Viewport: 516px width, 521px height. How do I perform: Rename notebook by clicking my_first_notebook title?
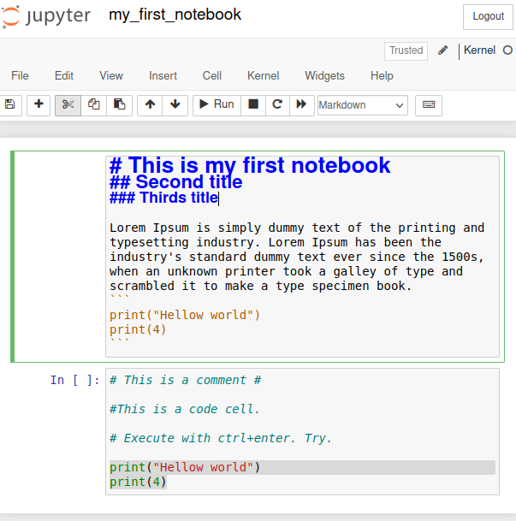click(175, 15)
